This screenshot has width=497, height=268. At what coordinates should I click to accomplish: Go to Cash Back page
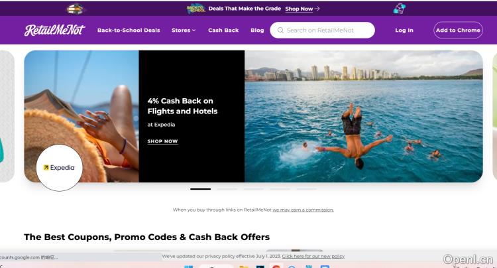(x=223, y=30)
